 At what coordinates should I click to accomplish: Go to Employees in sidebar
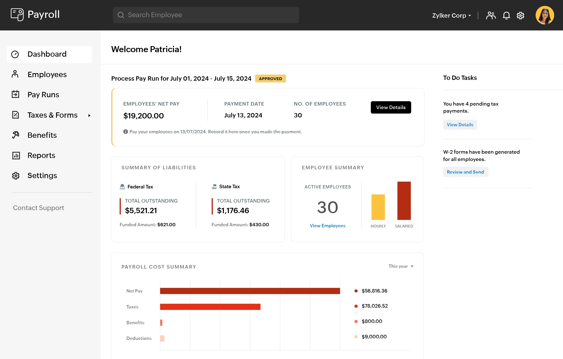click(47, 74)
